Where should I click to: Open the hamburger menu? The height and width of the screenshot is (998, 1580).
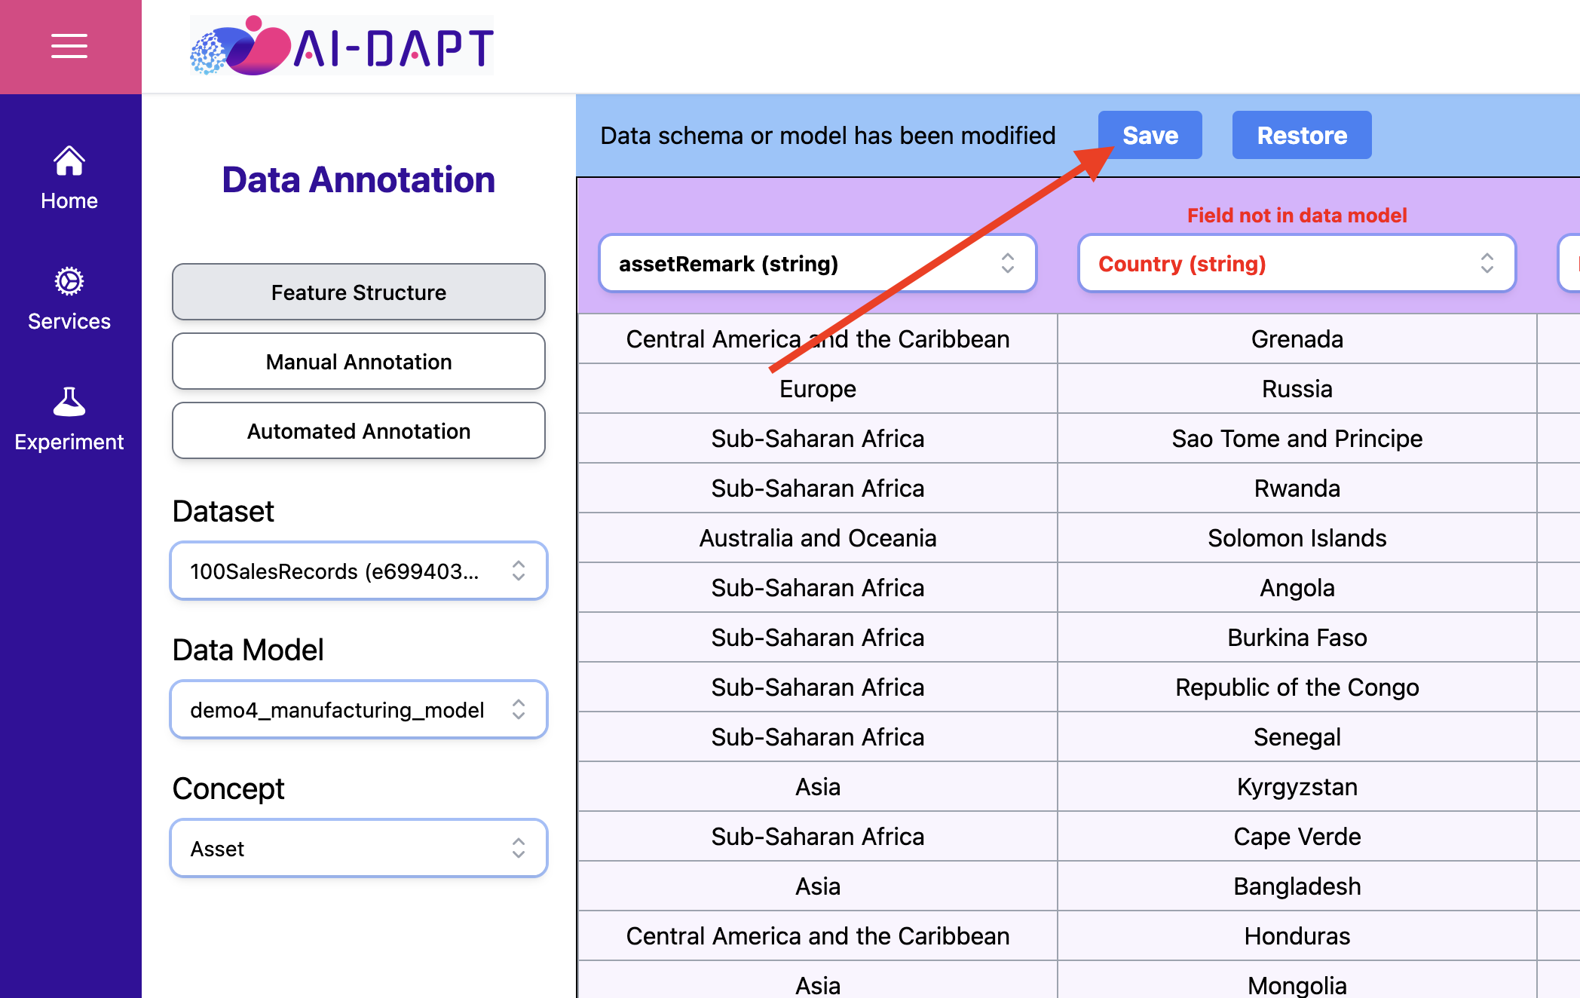point(69,46)
